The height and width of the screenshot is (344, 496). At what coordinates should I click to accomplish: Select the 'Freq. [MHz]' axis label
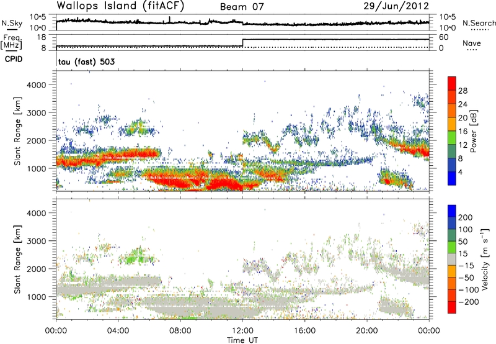pyautogui.click(x=11, y=42)
